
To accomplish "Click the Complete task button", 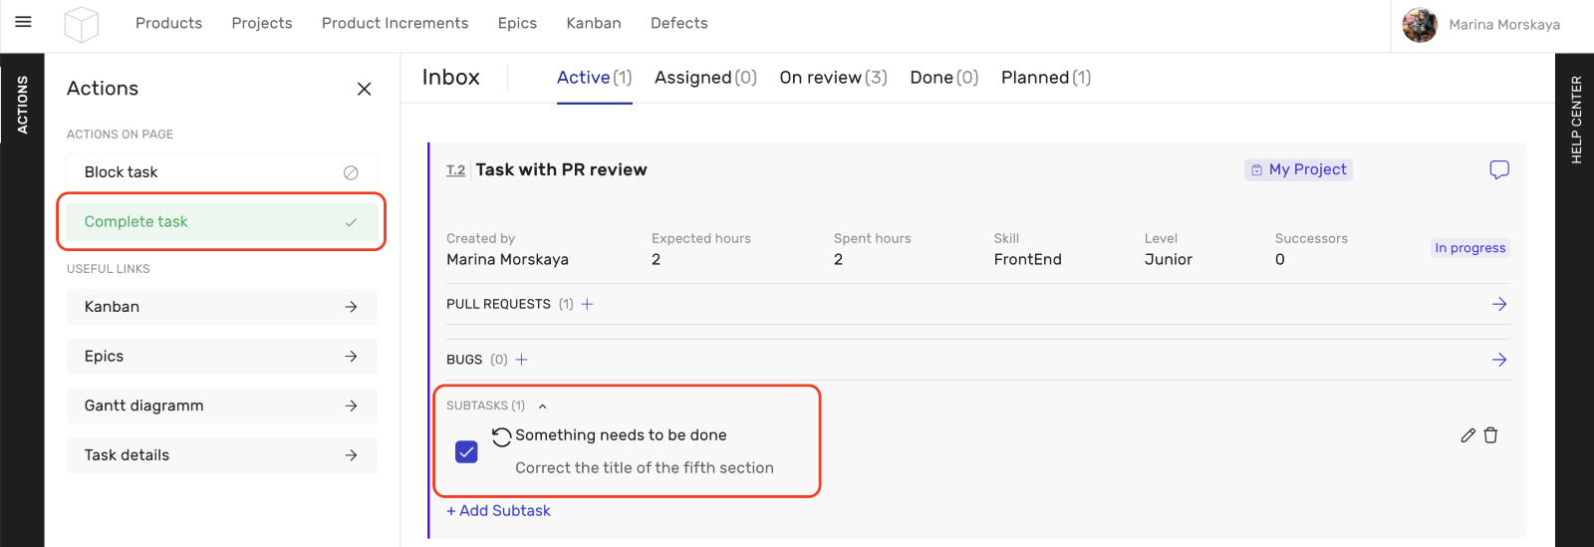I will 221,222.
